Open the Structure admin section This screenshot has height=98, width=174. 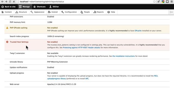[x=21, y=12]
